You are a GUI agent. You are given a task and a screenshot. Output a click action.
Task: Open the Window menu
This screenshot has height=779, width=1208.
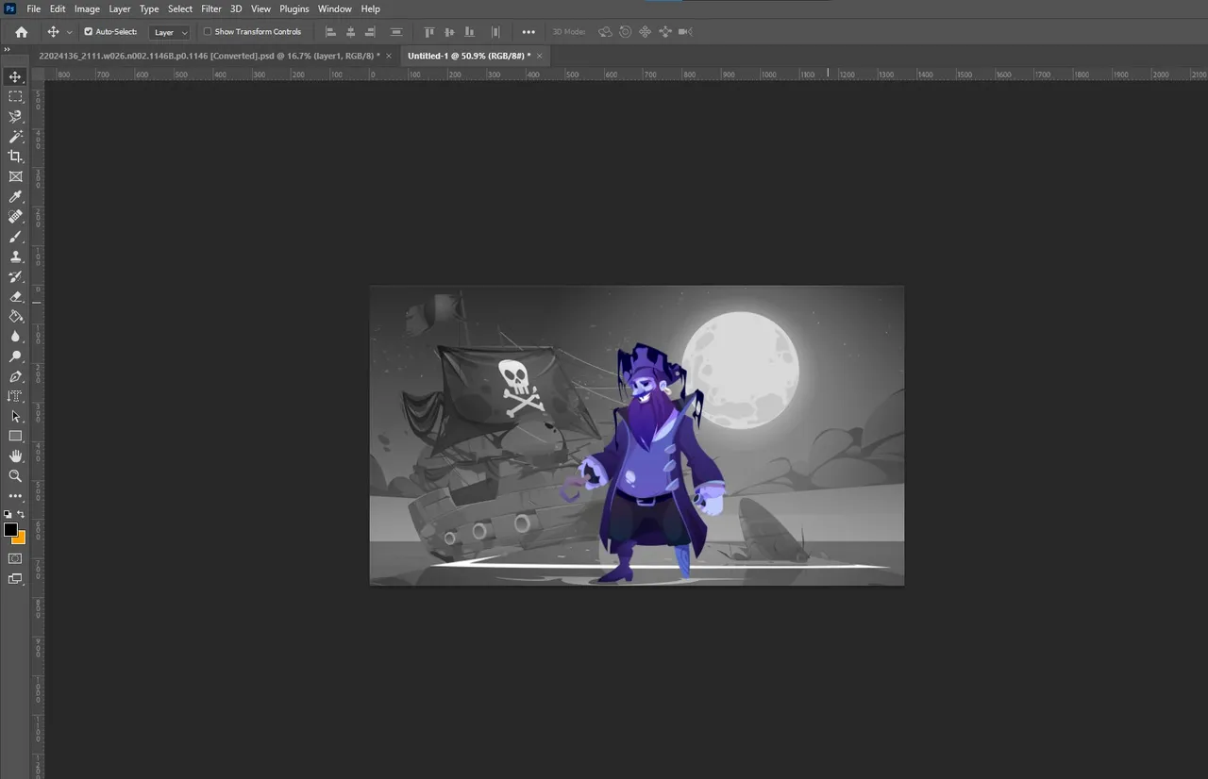click(335, 8)
